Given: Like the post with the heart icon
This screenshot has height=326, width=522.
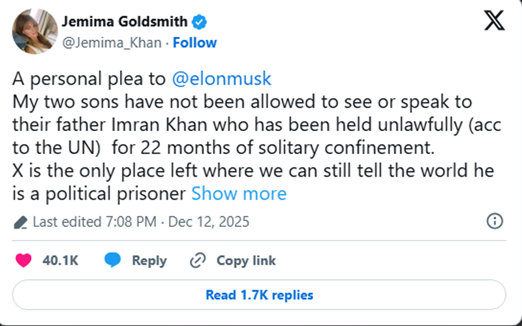Looking at the screenshot, I should [x=23, y=261].
